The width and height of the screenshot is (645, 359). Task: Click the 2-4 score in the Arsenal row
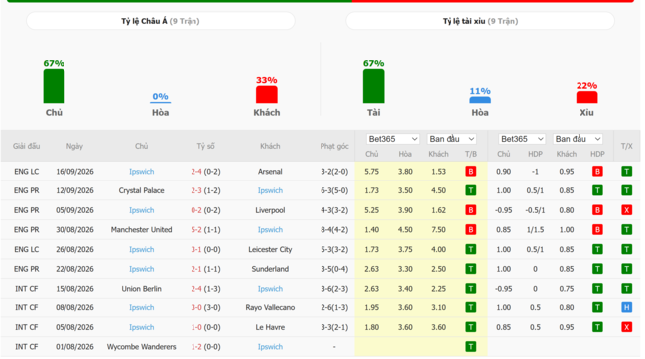(196, 172)
